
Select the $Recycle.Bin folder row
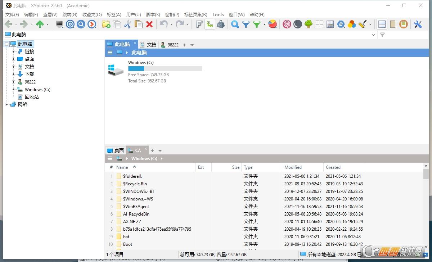point(265,184)
